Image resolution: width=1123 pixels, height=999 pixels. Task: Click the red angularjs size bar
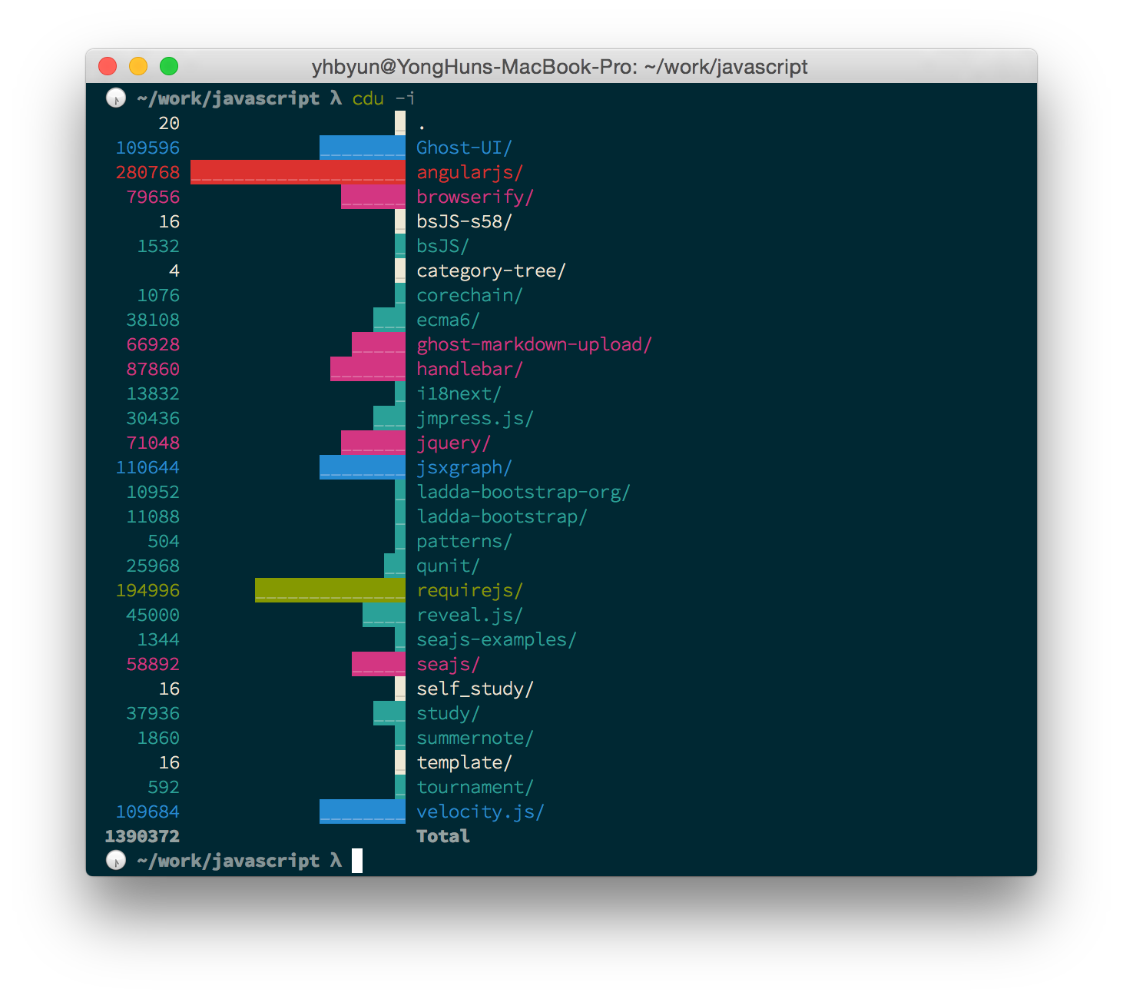coord(298,172)
